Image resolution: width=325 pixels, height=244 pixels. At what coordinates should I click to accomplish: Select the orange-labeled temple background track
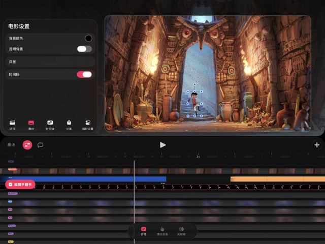162,171
